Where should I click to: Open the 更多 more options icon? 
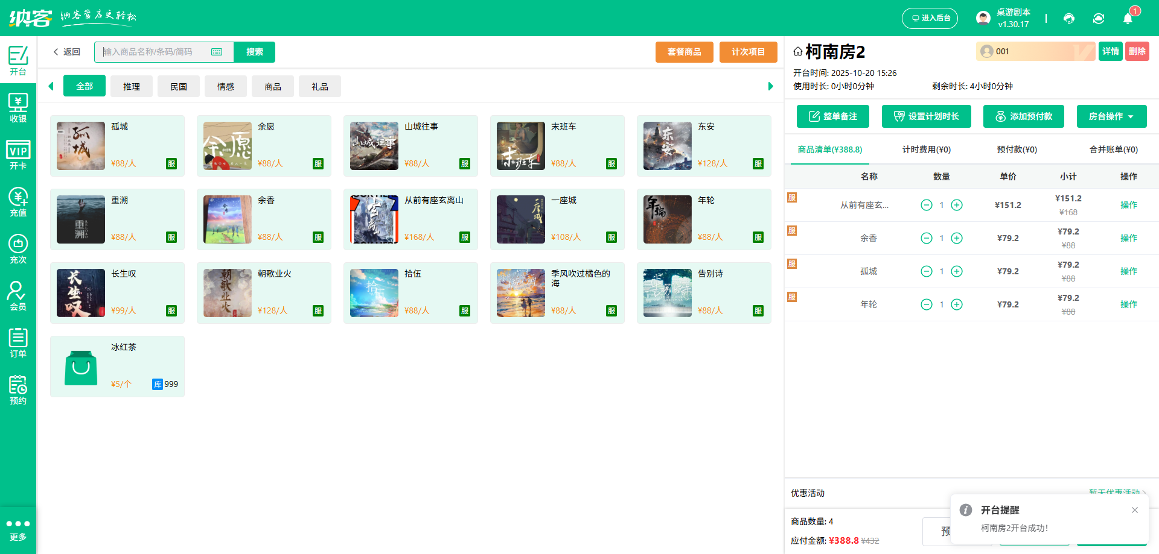(x=18, y=528)
